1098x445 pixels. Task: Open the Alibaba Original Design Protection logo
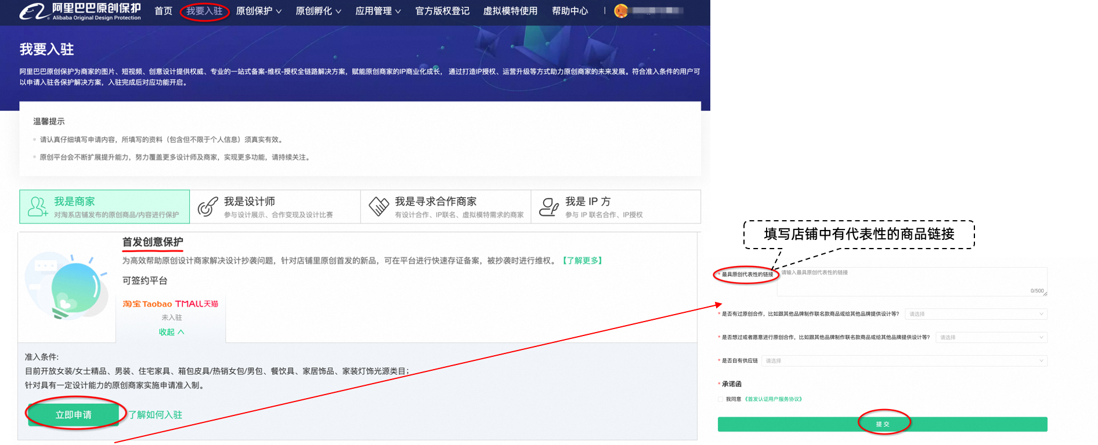pyautogui.click(x=80, y=11)
